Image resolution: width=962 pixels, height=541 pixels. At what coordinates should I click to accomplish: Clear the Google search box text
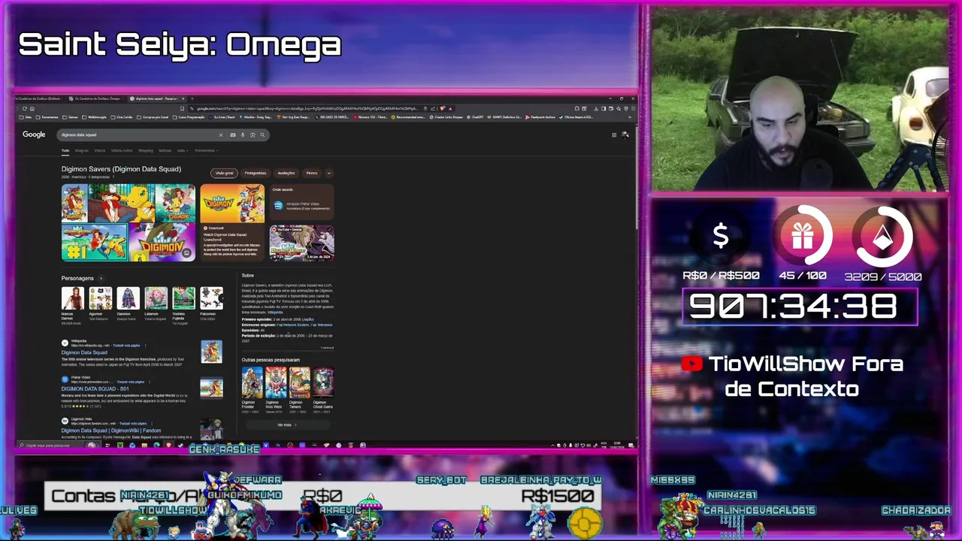220,135
